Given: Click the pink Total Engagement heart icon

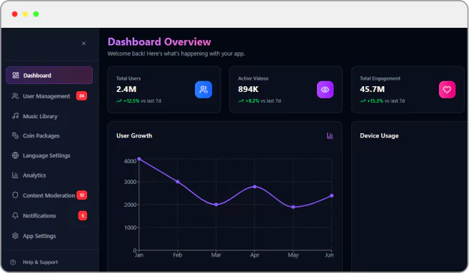Looking at the screenshot, I should [447, 90].
